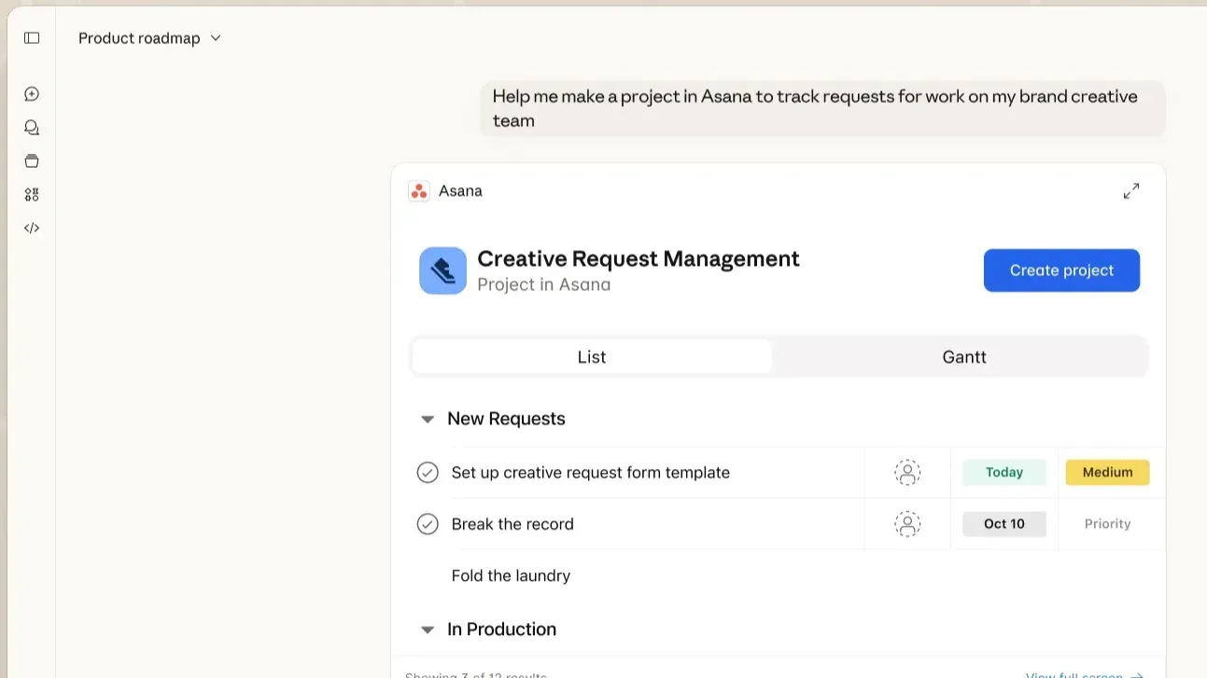Screen dimensions: 1207x678
Task: Assign someone to 'Break the record' task
Action: point(906,524)
